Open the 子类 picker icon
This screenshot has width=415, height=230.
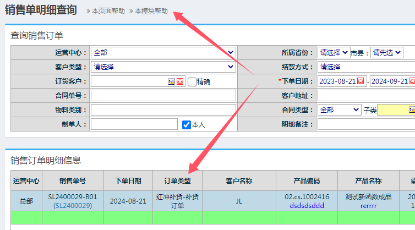tap(412, 109)
